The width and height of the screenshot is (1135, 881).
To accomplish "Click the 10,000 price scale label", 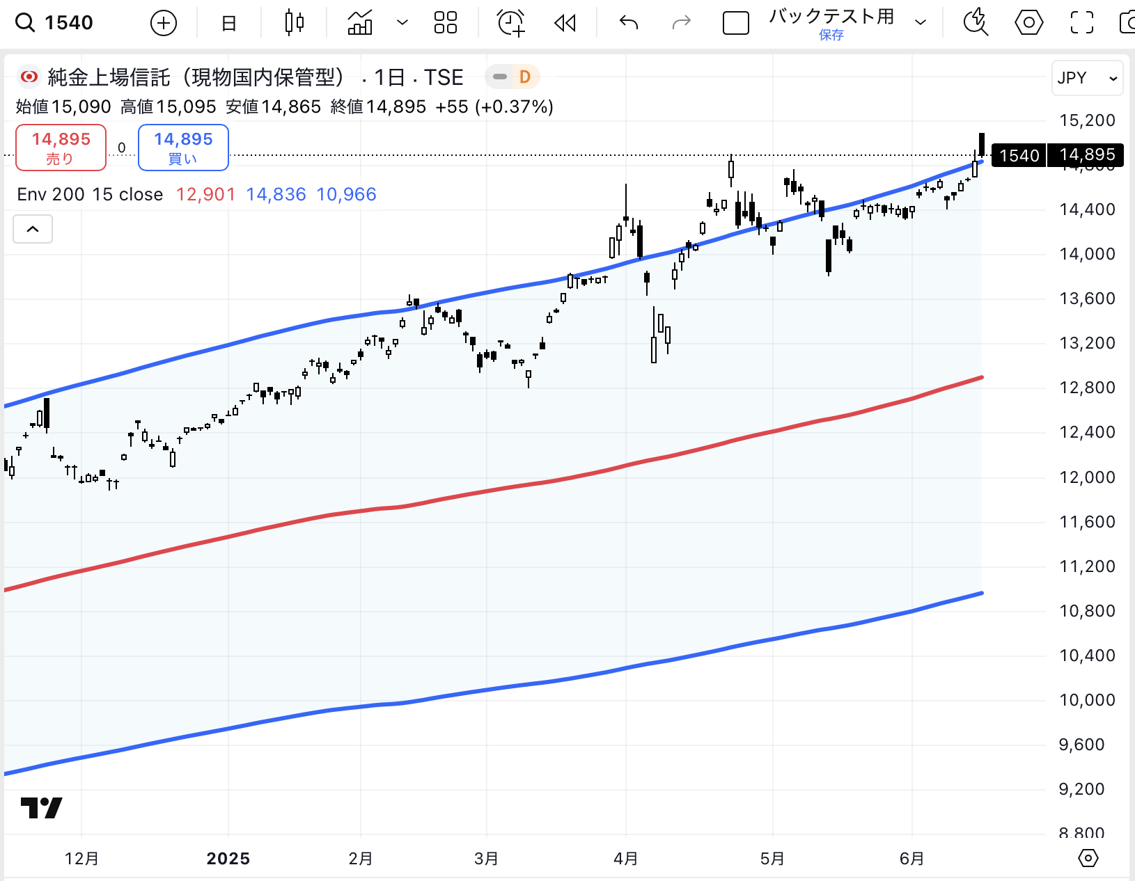I will pyautogui.click(x=1087, y=700).
